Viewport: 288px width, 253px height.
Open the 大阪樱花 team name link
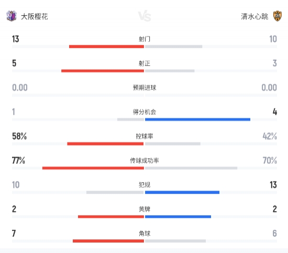(35, 17)
